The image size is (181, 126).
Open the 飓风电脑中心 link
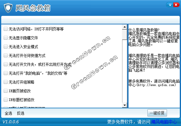click(x=164, y=122)
